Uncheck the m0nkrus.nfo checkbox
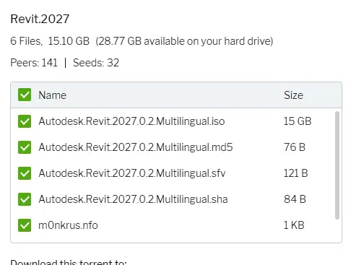Image resolution: width=351 pixels, height=265 pixels. click(25, 225)
